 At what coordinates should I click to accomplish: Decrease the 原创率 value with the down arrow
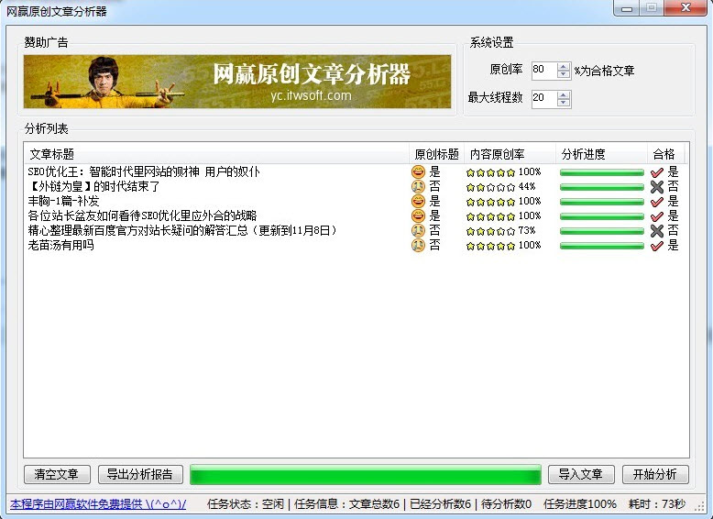564,74
